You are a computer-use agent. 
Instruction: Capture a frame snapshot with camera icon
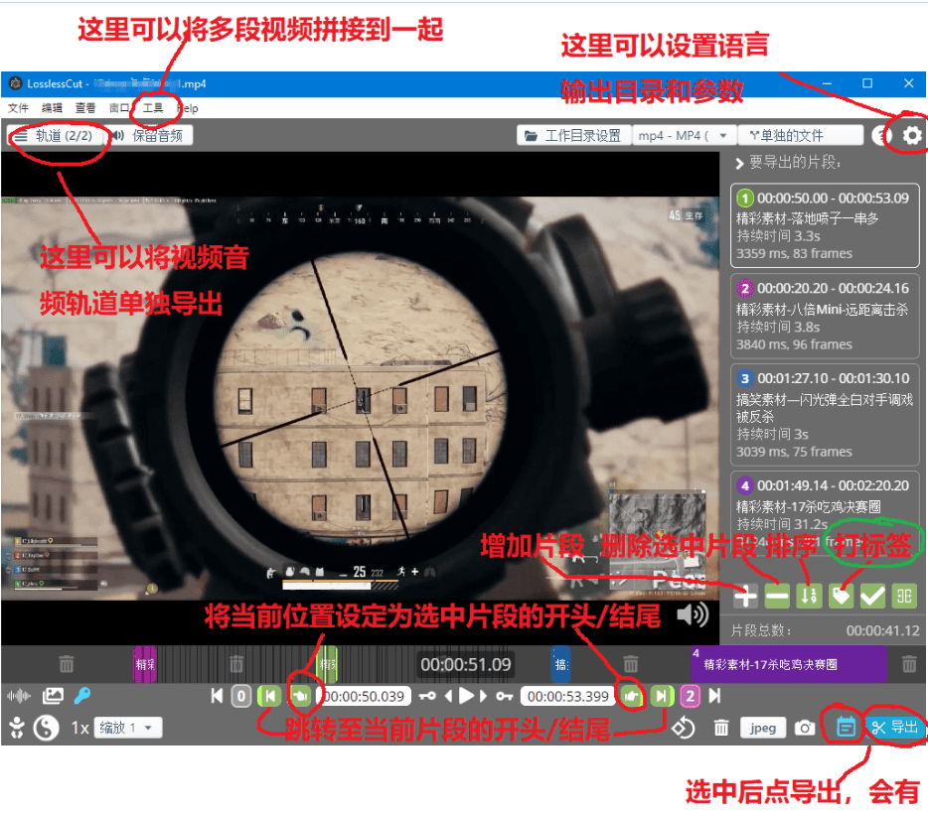click(x=805, y=728)
